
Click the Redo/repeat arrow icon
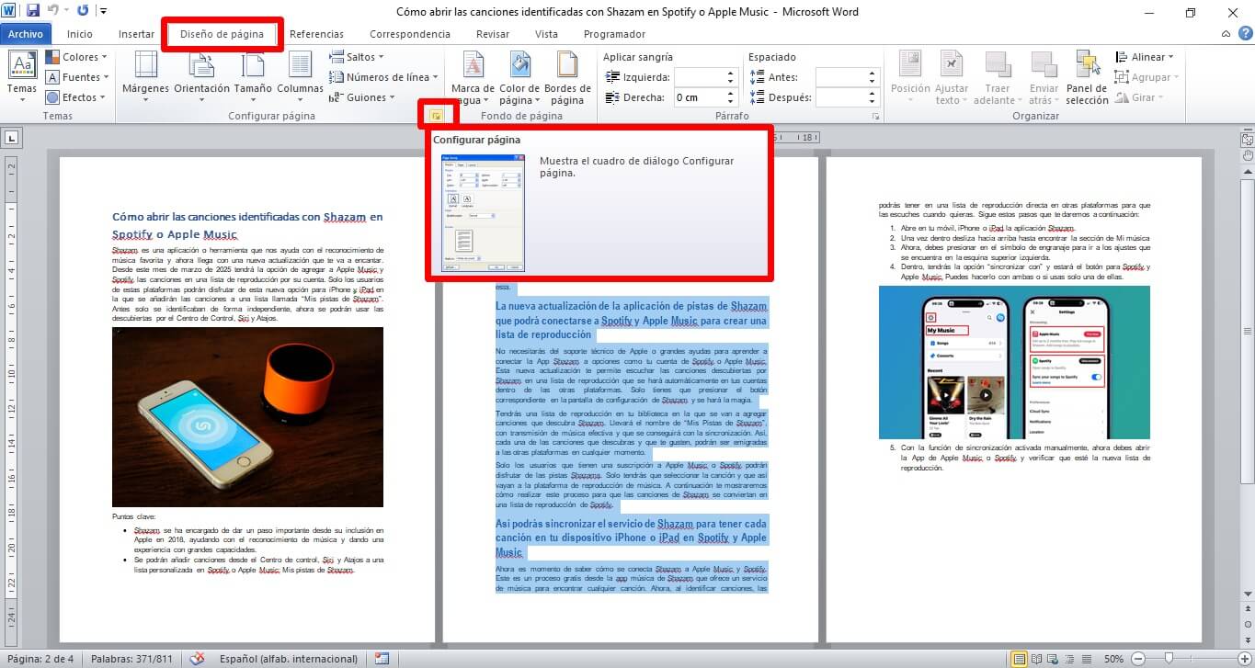pyautogui.click(x=83, y=12)
